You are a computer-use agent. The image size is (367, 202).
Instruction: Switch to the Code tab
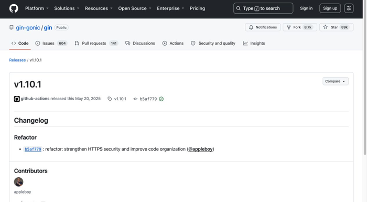pos(20,44)
